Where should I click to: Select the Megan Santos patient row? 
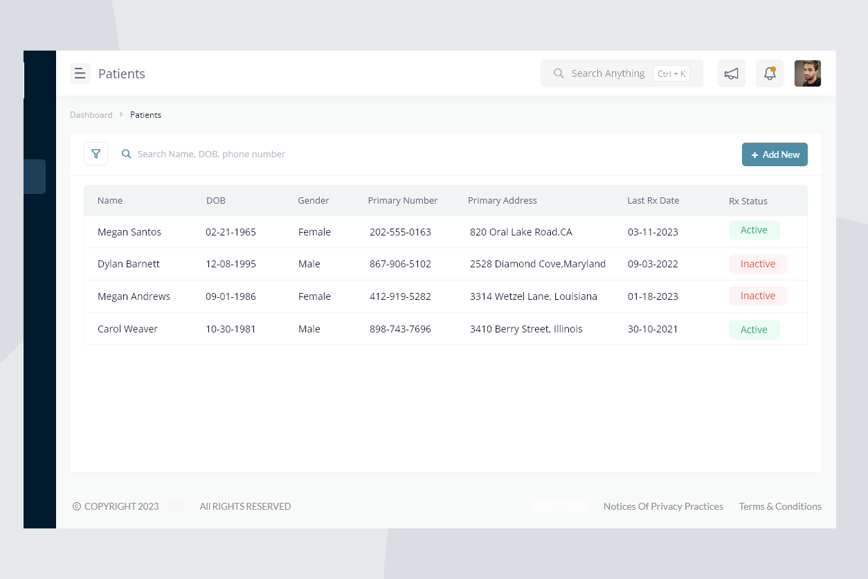point(129,232)
